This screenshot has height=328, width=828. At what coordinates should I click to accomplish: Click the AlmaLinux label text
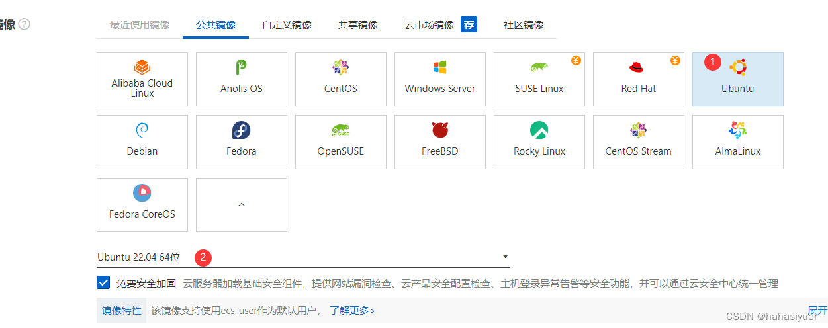738,151
